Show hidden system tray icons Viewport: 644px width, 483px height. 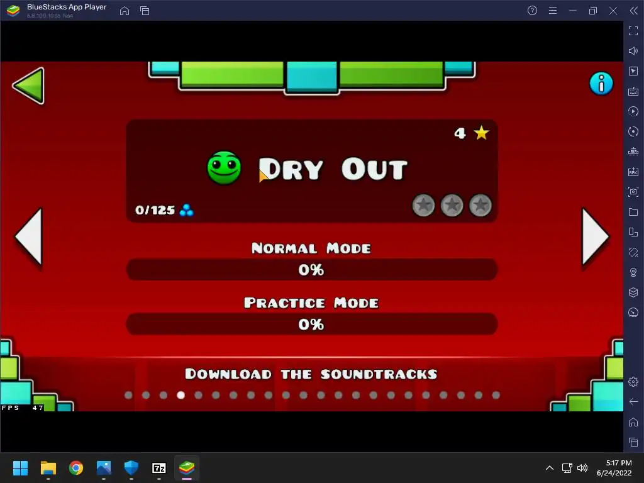pyautogui.click(x=550, y=468)
